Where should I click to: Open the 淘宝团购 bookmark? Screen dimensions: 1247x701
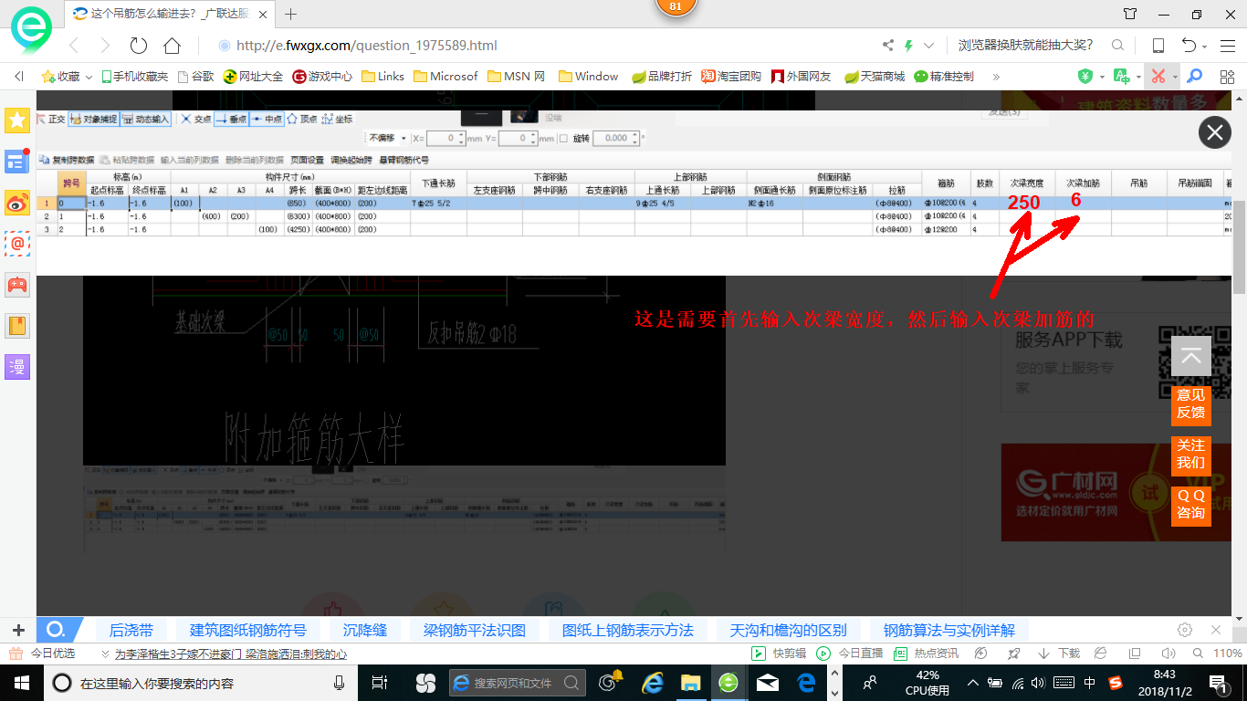coord(731,77)
